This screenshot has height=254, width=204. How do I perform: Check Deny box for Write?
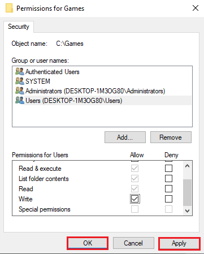(168, 199)
